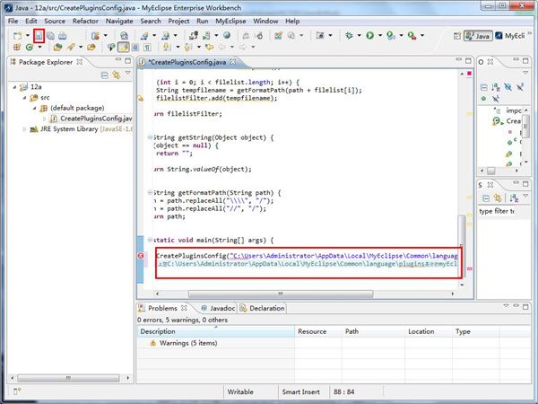Screen dimensions: 538x404
Task: Expand the Warnings (5 items) group
Action: [143, 344]
